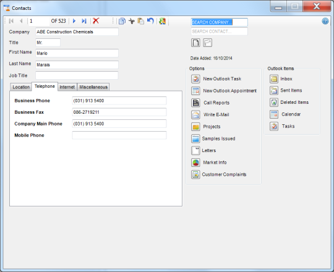Click the Last Name field
Viewport: 334px width, 272px height.
pos(77,65)
